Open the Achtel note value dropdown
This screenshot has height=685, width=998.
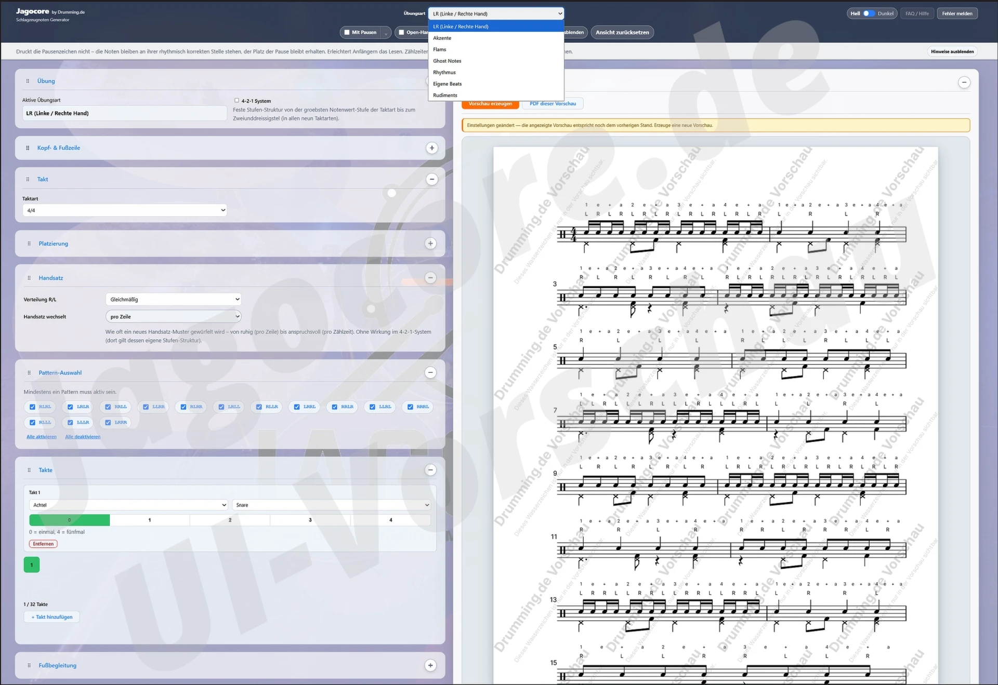click(128, 505)
